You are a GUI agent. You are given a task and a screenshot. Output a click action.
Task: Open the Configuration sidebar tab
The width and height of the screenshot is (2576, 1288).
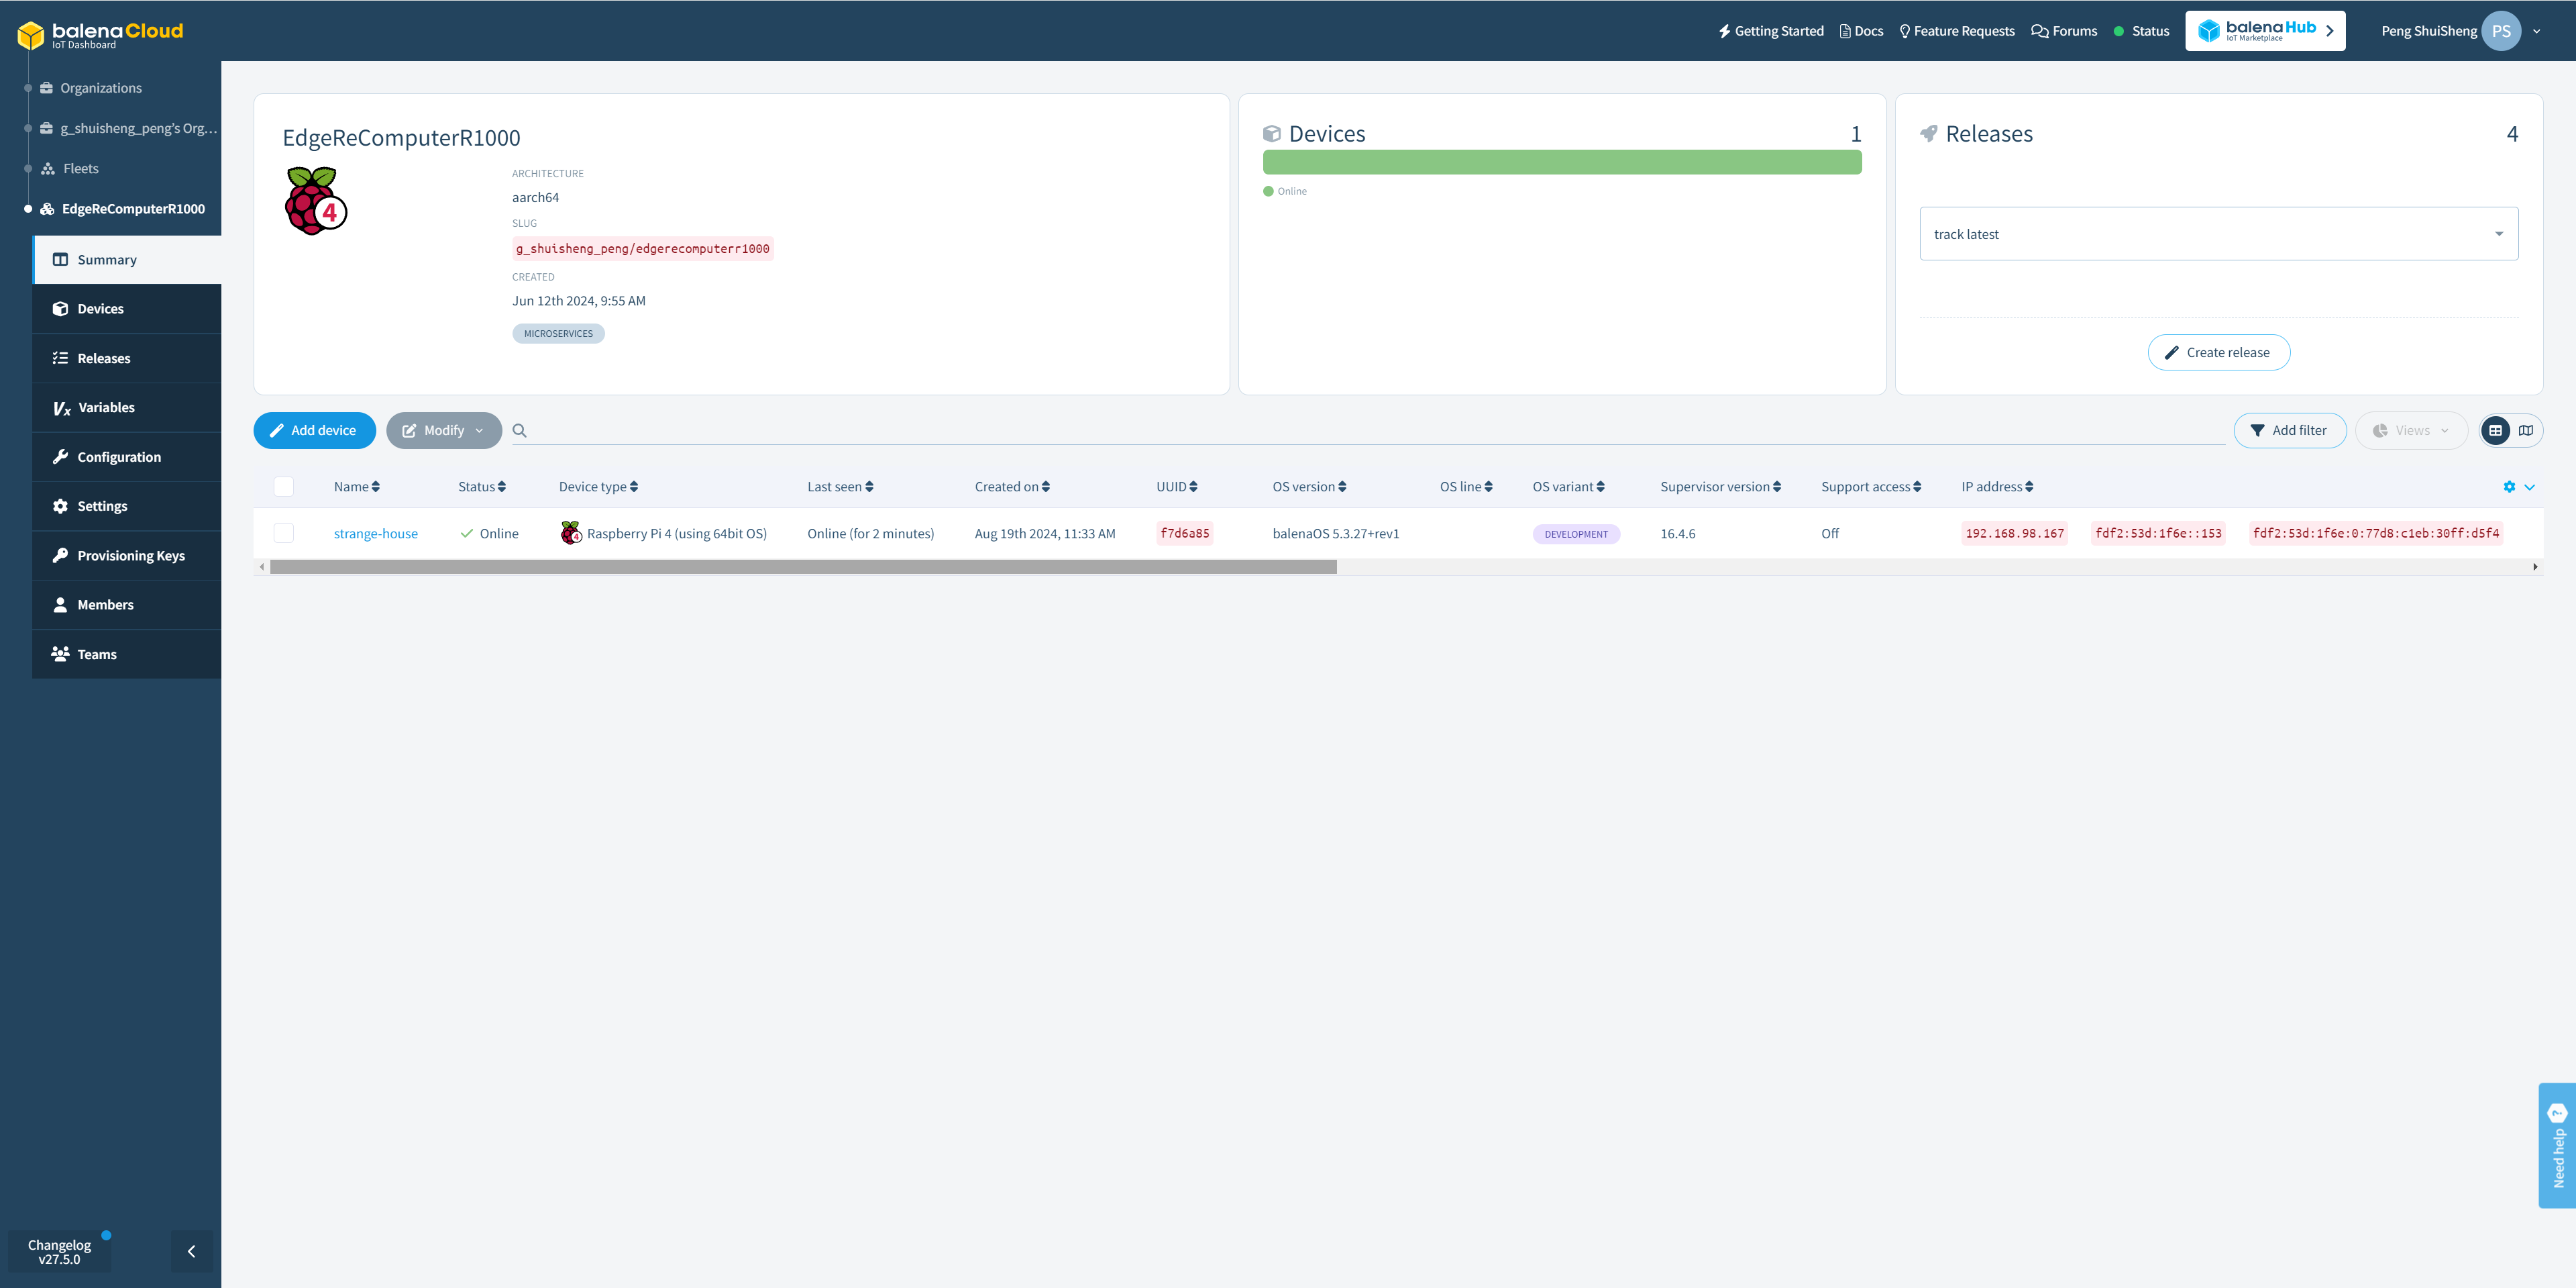127,456
